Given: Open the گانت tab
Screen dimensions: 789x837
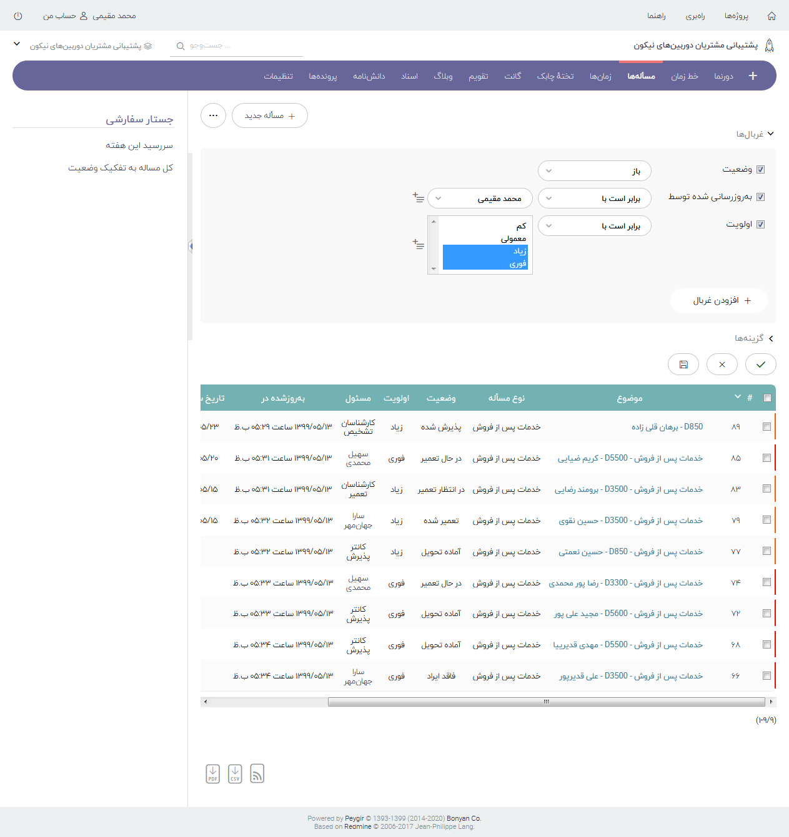Looking at the screenshot, I should (513, 76).
